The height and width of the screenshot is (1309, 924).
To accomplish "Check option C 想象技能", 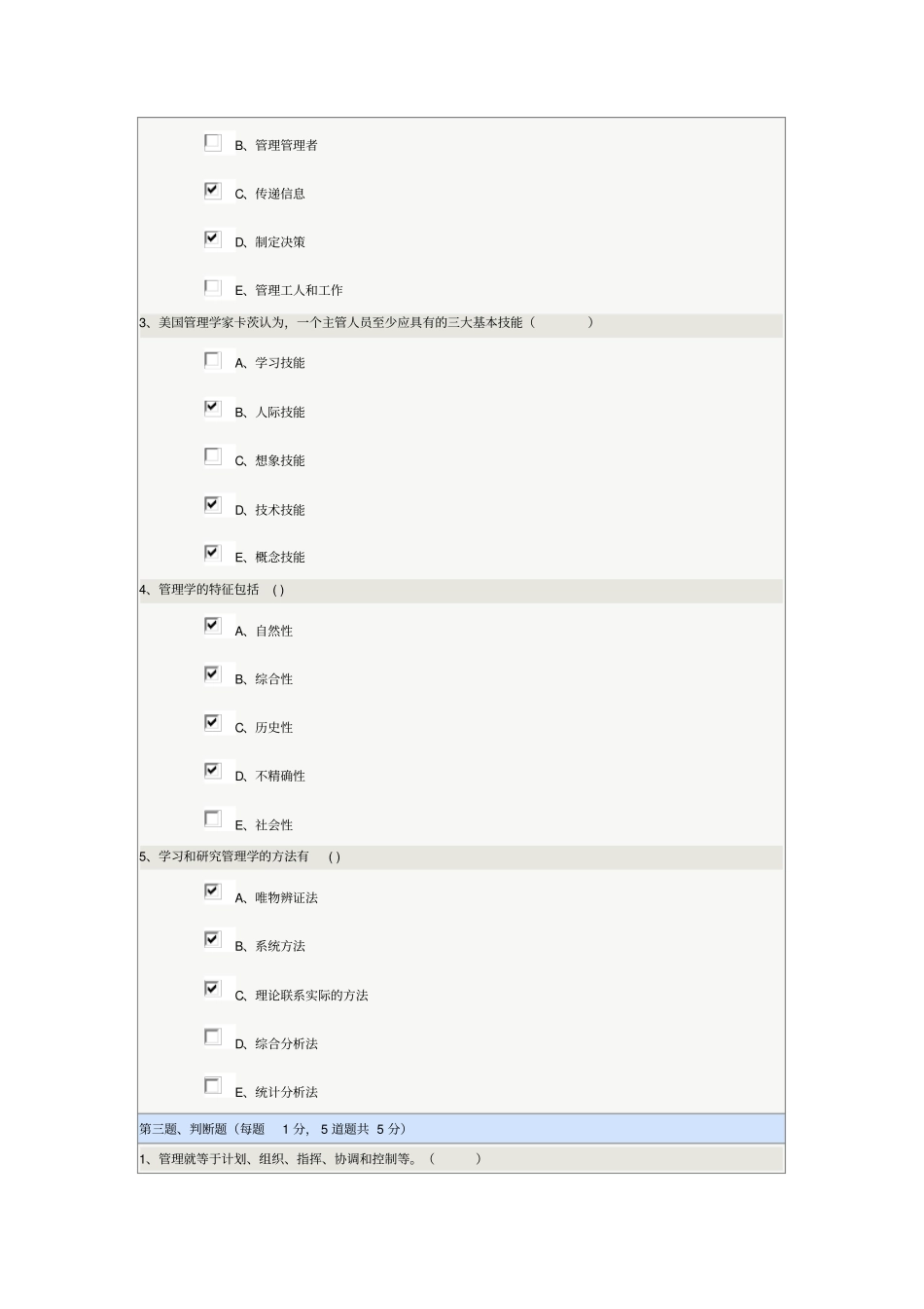I will tap(213, 456).
